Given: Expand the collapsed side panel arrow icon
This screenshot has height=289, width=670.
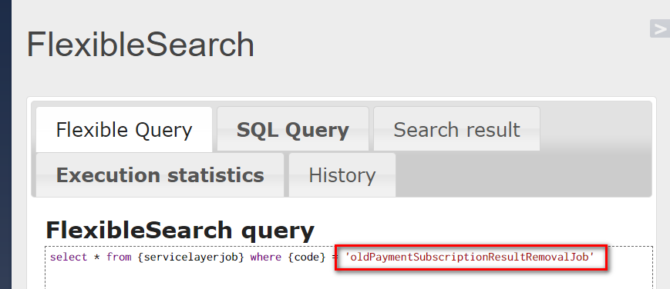Looking at the screenshot, I should pos(660,28).
